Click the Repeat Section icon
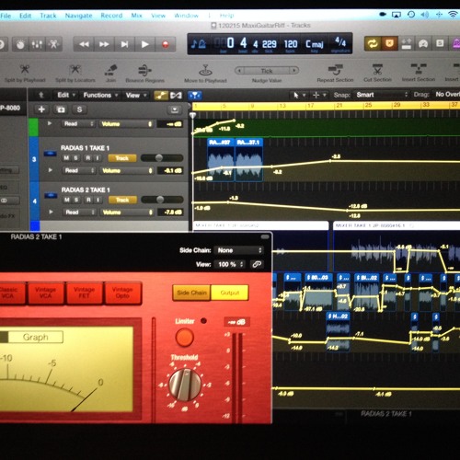460x460 pixels. click(335, 70)
